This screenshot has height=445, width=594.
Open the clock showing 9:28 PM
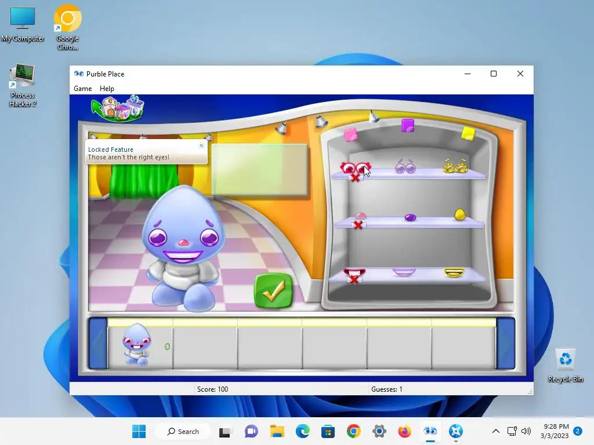point(555,431)
